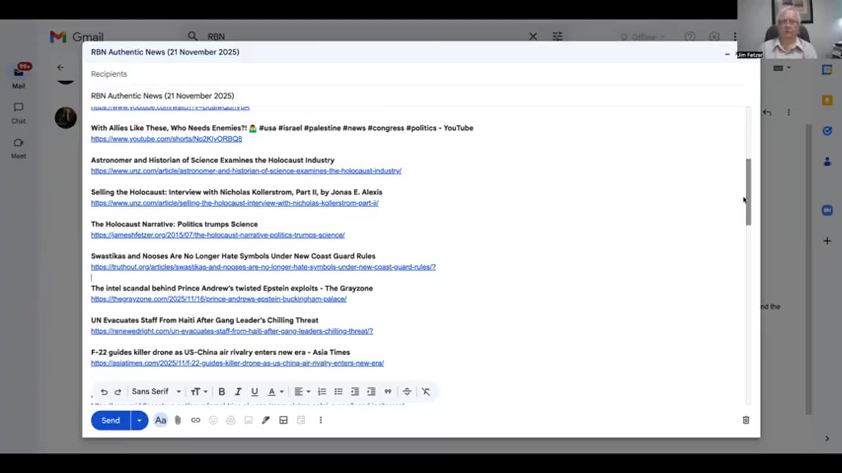Open Zoom add-on in side panel
The width and height of the screenshot is (842, 473).
click(828, 210)
